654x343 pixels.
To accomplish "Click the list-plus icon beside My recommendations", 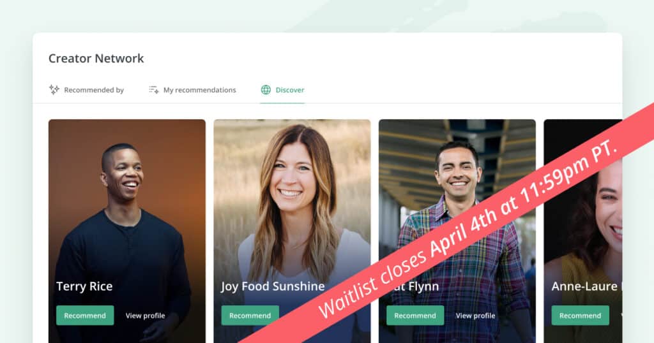I will tap(153, 90).
